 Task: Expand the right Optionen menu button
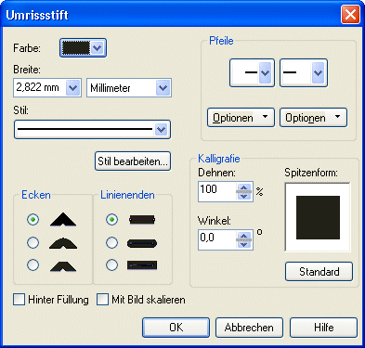313,118
